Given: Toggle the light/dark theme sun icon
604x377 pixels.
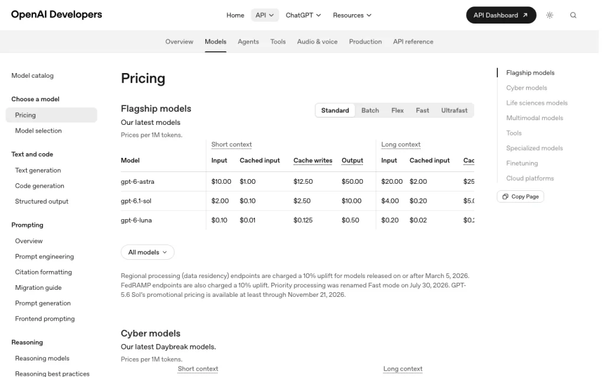Looking at the screenshot, I should click(550, 15).
